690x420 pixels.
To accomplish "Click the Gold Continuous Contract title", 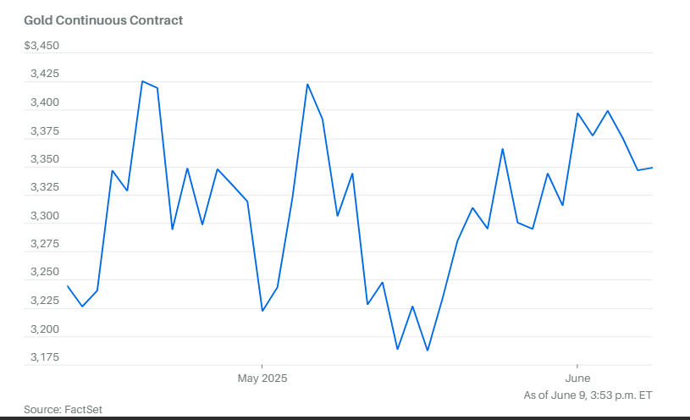I will 103,20.
